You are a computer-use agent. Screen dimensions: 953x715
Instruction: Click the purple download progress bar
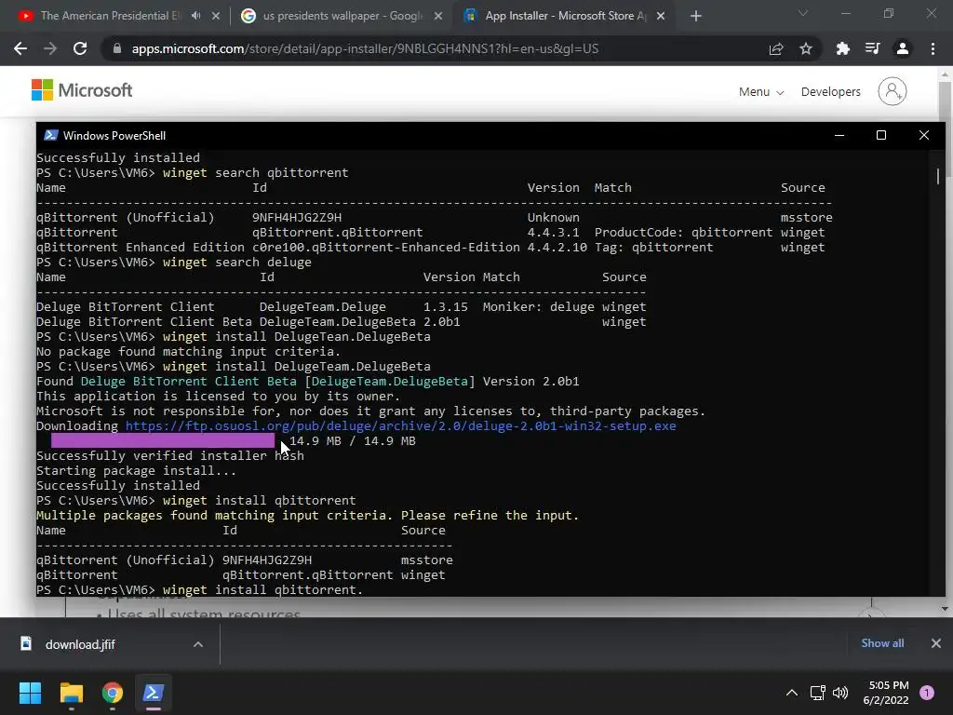162,440
